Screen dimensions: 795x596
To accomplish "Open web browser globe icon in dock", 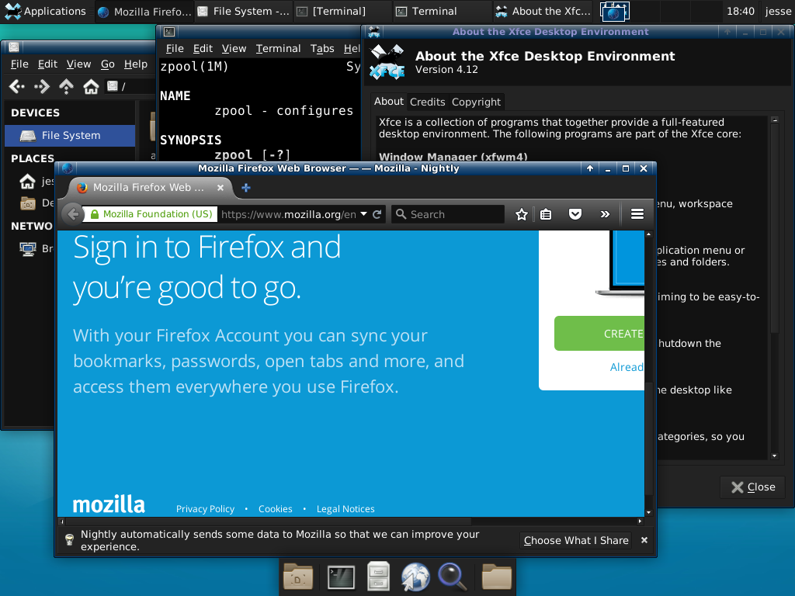I will (416, 577).
